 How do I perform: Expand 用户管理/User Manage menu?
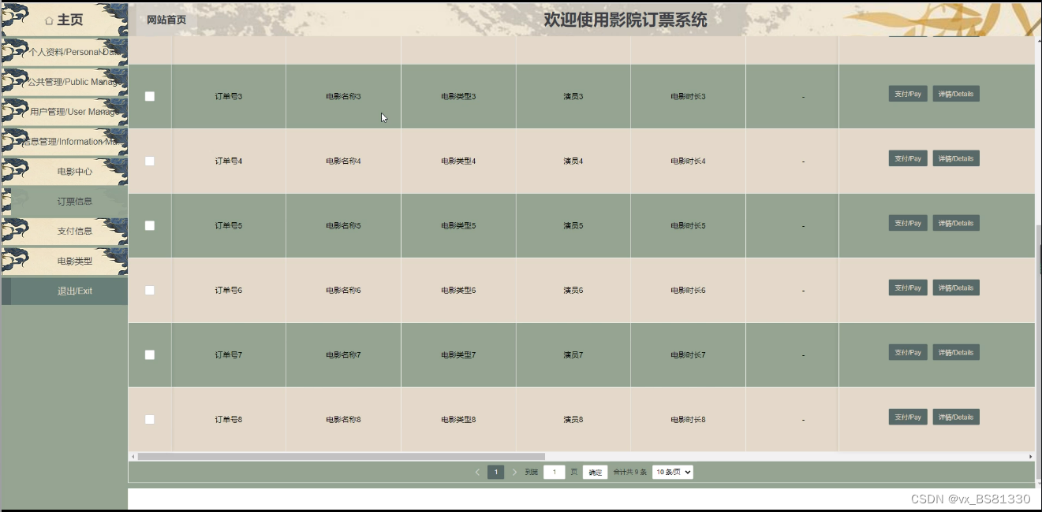(64, 112)
